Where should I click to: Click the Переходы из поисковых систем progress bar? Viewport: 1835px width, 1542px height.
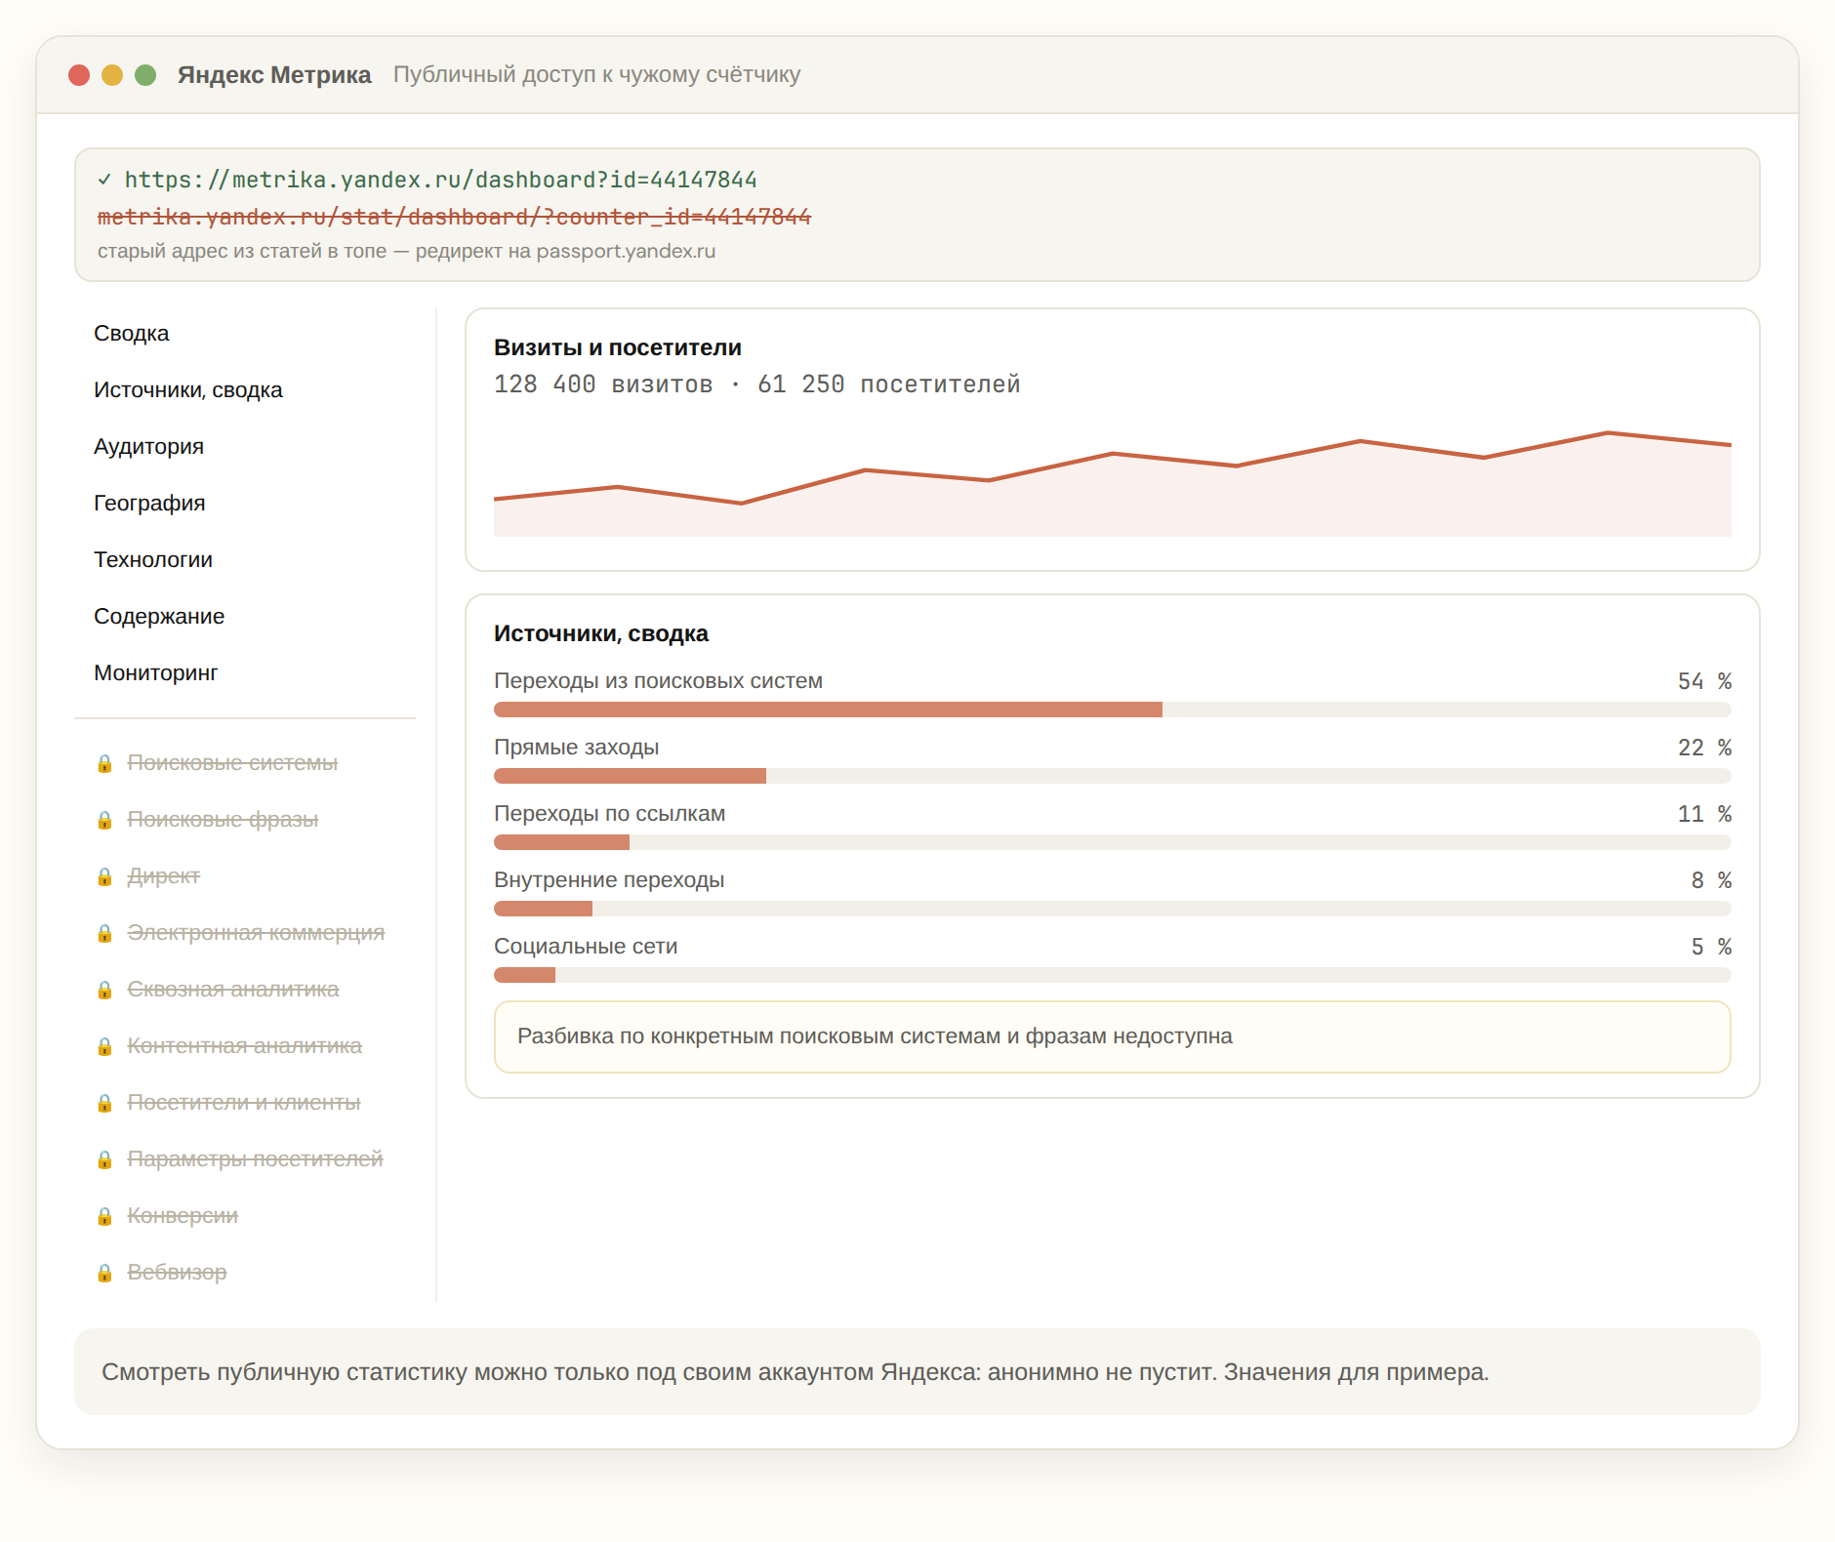pos(1113,710)
